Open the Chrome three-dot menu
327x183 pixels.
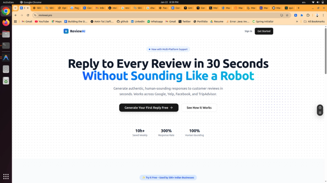coord(323,15)
